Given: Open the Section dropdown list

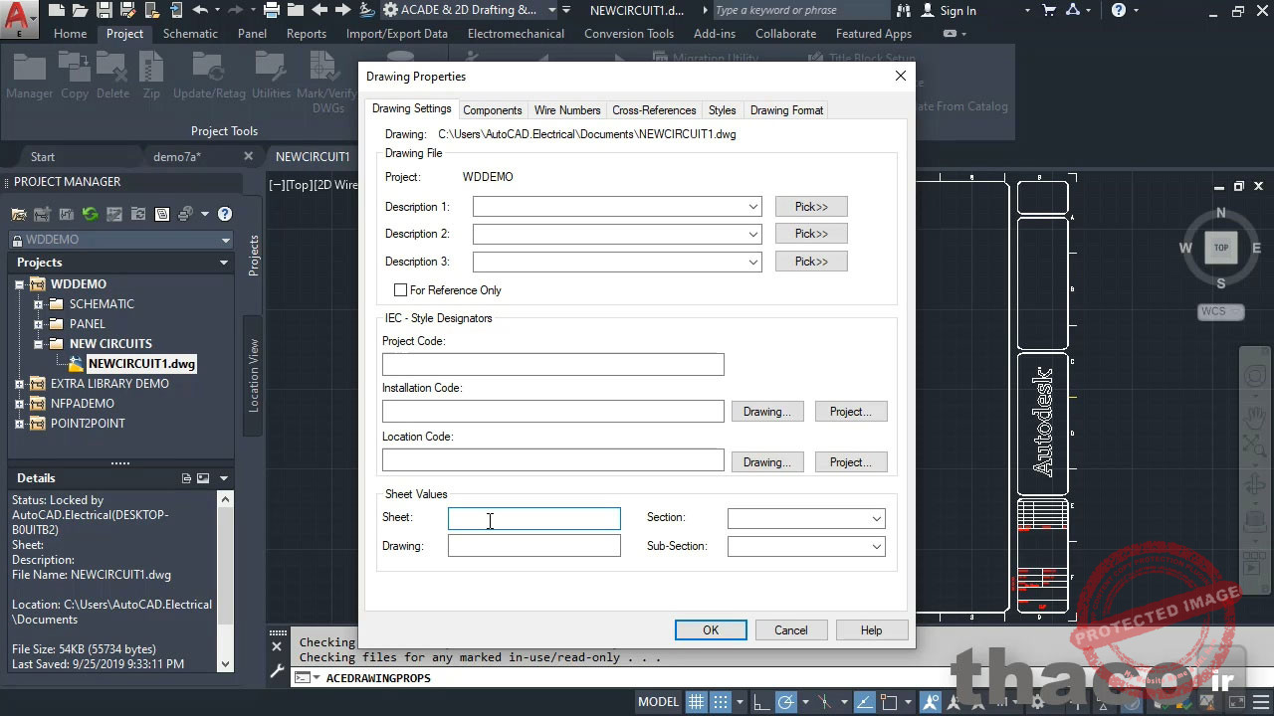Looking at the screenshot, I should pyautogui.click(x=876, y=518).
